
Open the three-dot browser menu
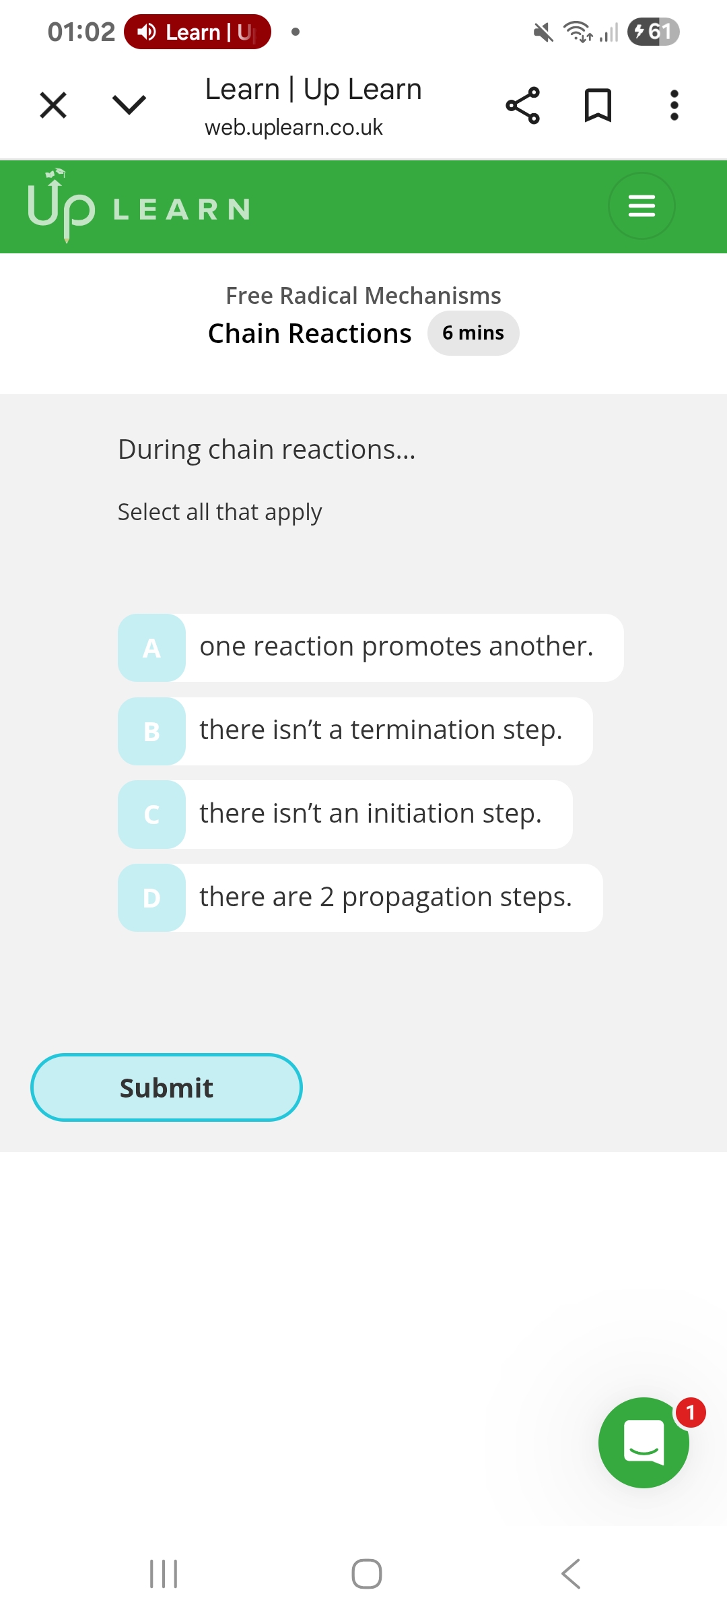tap(674, 106)
